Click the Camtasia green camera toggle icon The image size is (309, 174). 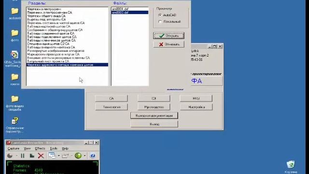pos(78,156)
